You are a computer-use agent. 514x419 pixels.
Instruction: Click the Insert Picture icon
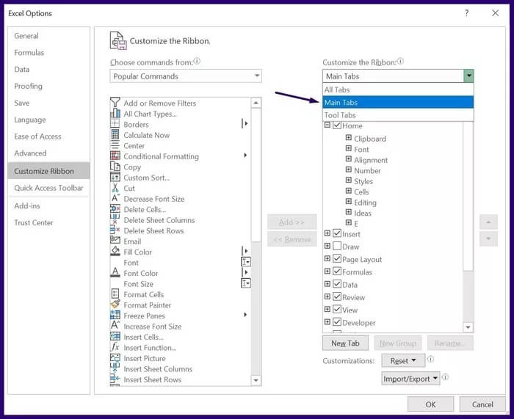(115, 358)
